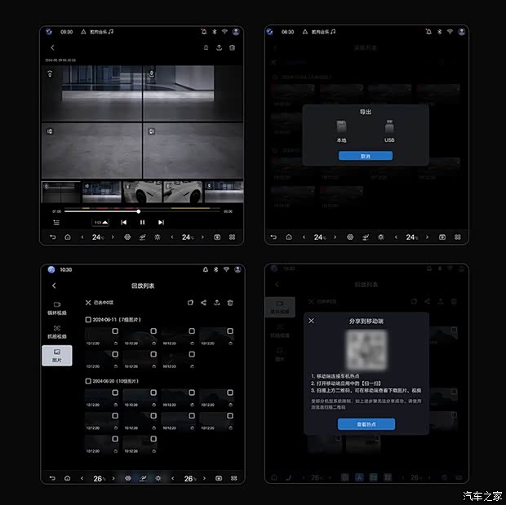
Task: Click the blue 查看热点 view hotspot button
Action: [366, 424]
